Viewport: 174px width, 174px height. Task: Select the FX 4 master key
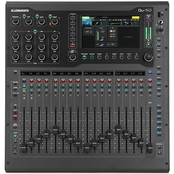159,57
